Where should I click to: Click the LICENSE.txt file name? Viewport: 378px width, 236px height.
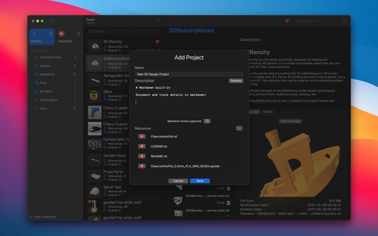coord(159,146)
